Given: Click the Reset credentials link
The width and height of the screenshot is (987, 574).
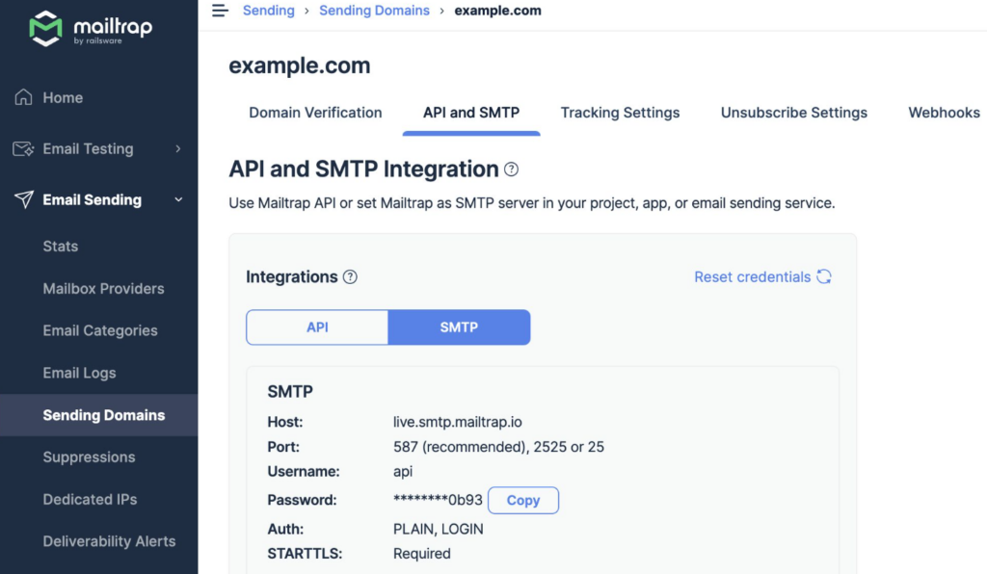Looking at the screenshot, I should tap(752, 277).
